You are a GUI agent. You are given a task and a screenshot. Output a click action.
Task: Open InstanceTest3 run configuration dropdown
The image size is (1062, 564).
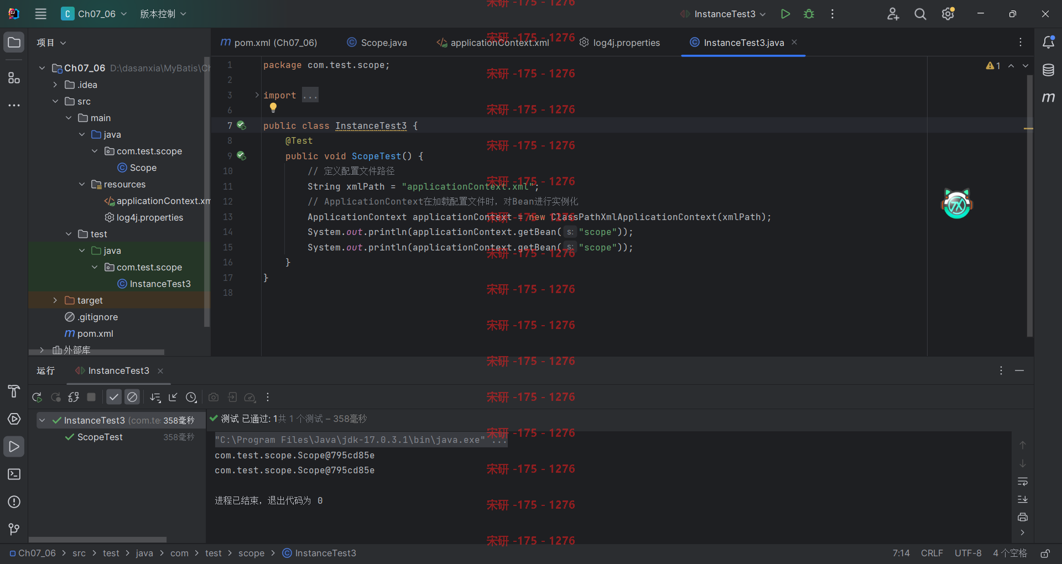[x=723, y=14]
